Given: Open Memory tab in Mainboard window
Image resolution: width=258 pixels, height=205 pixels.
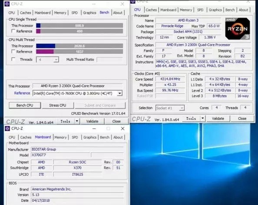Looking at the screenshot, I should pyautogui.click(x=60, y=137).
